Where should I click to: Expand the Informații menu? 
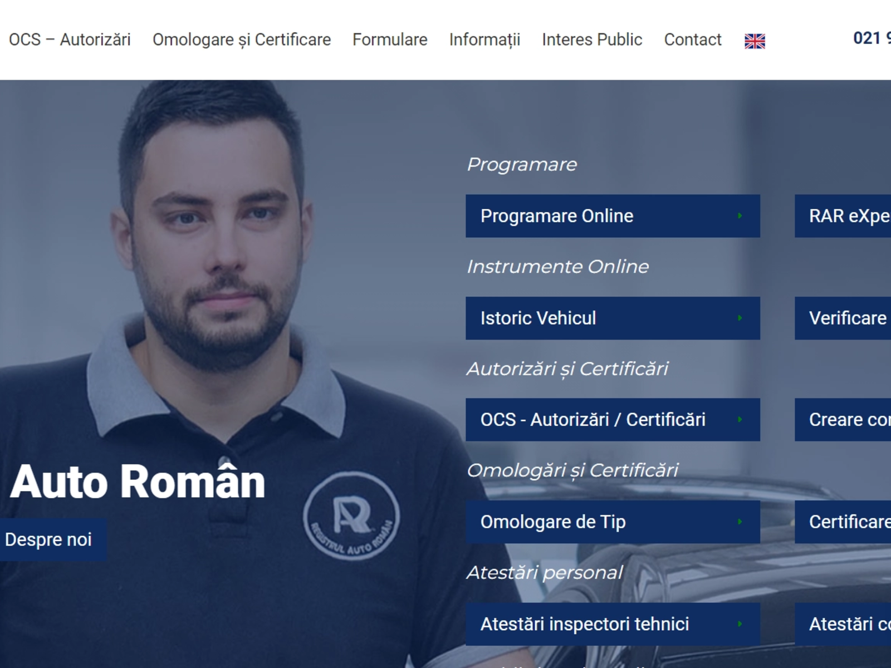[x=484, y=40]
